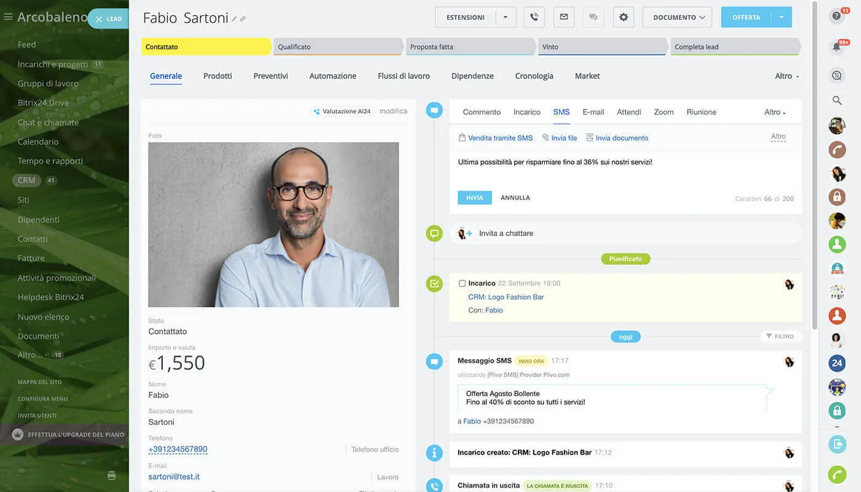Click the search magnifier in right sidebar
Image resolution: width=861 pixels, height=492 pixels.
pyautogui.click(x=837, y=100)
